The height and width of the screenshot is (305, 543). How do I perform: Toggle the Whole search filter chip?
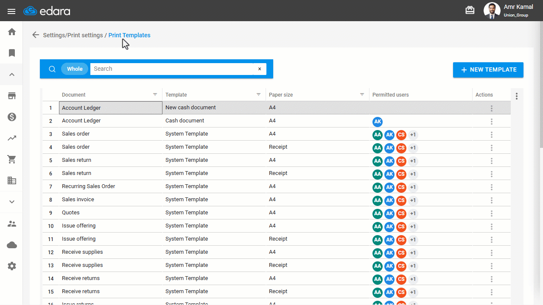click(x=75, y=69)
